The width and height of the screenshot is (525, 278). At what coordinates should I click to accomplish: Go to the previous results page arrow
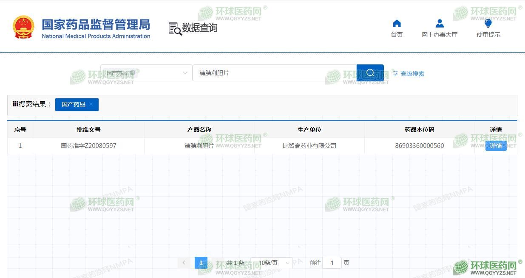pyautogui.click(x=184, y=263)
